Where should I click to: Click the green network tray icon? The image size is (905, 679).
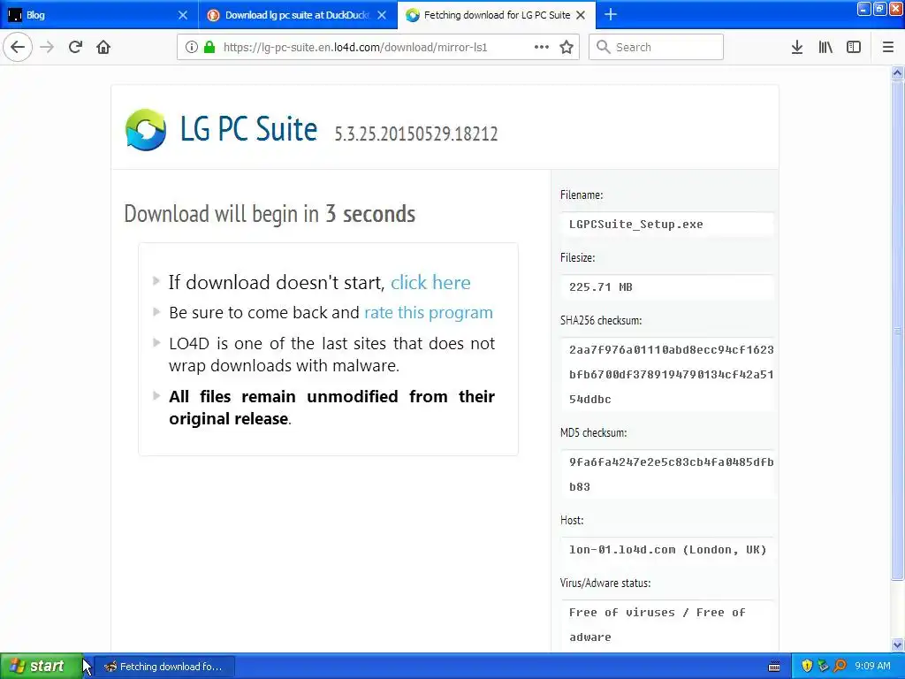[824, 666]
